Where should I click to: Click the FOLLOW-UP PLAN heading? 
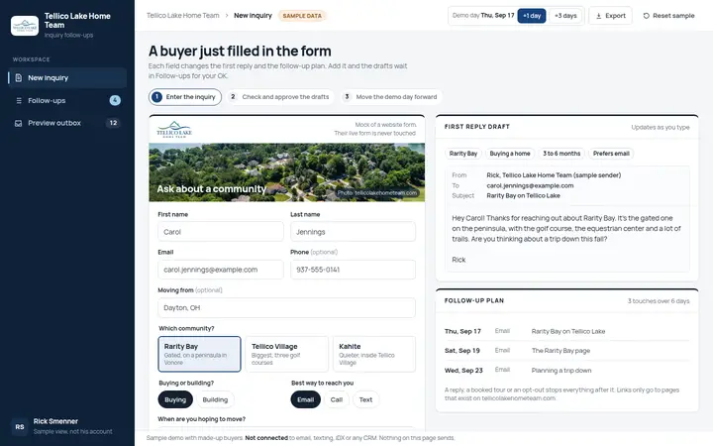point(473,301)
